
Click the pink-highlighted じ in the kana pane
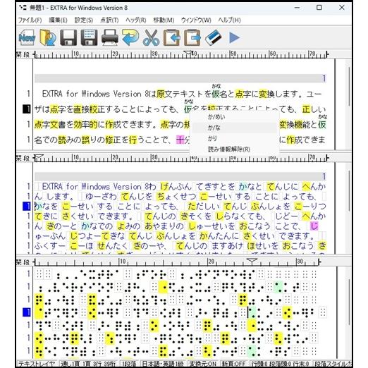coord(314,226)
